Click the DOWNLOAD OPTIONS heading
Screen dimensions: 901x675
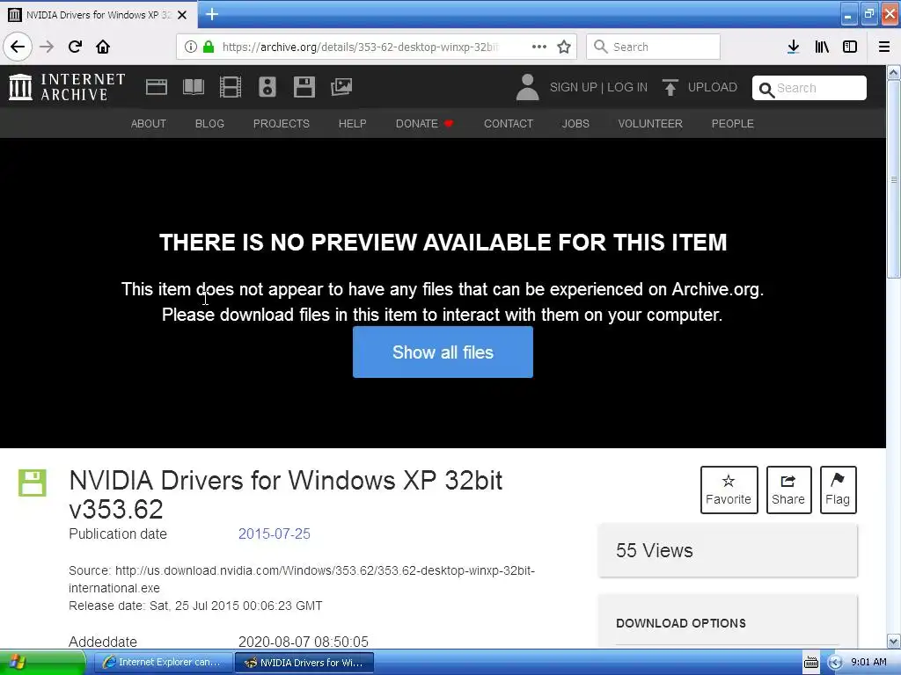[x=681, y=623]
